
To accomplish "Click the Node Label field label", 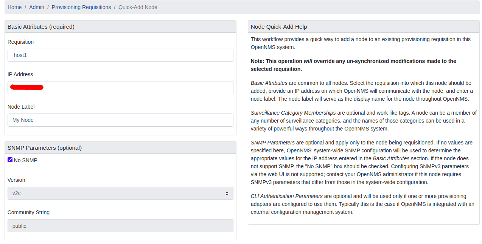I will coord(21,107).
